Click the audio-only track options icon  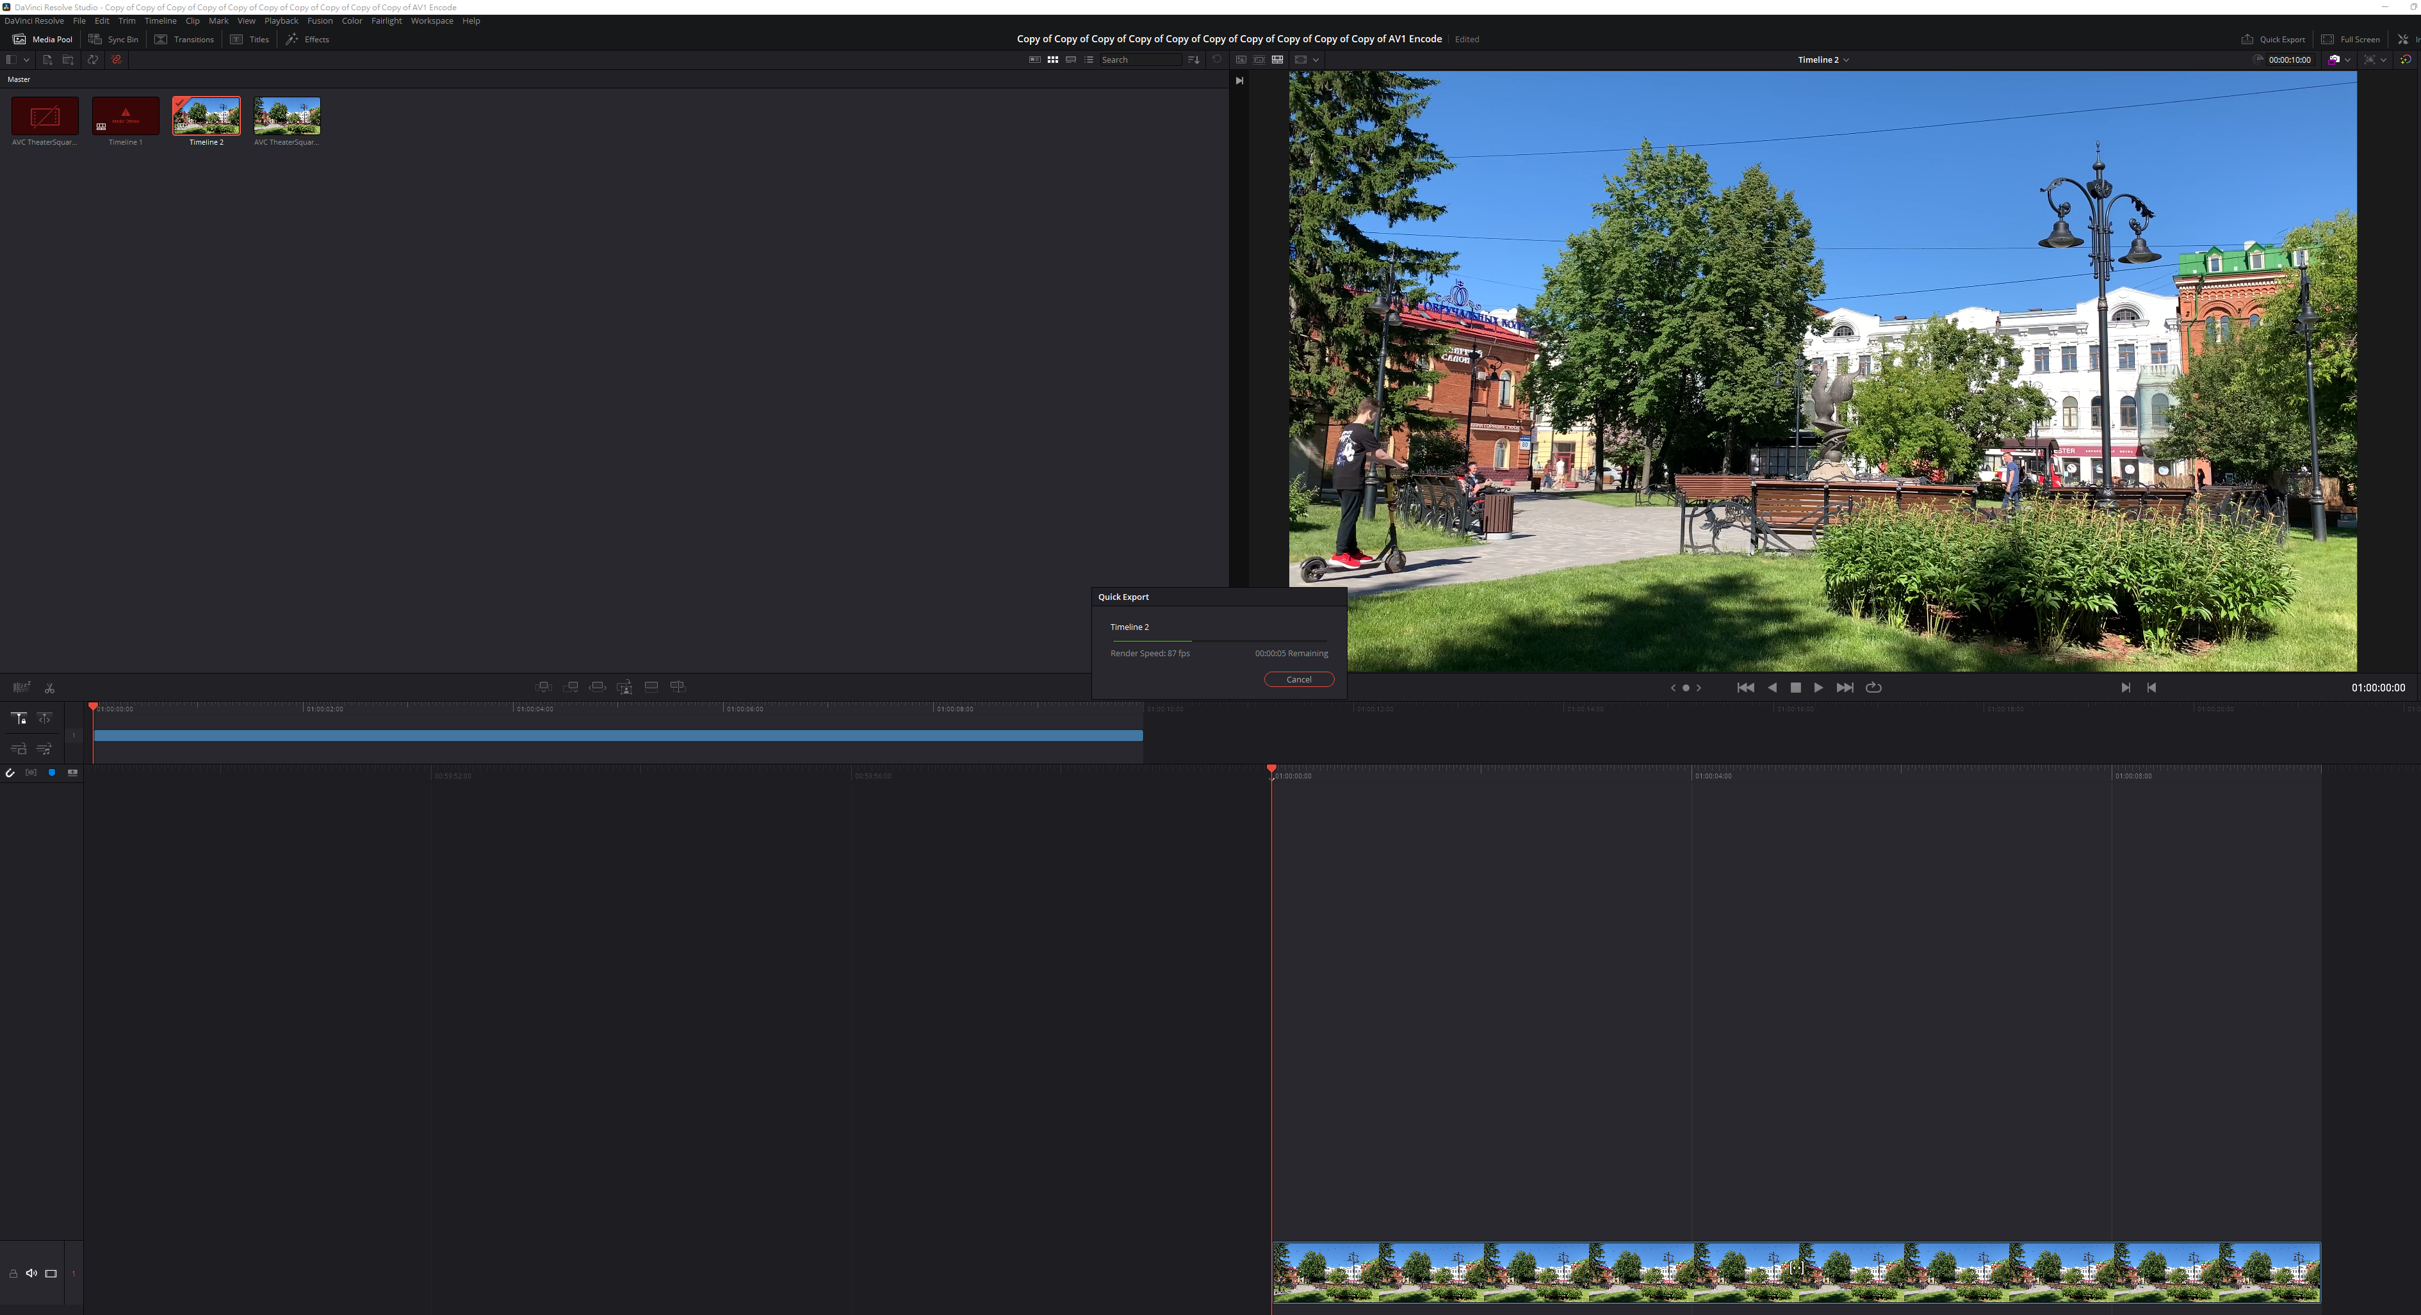tap(44, 750)
